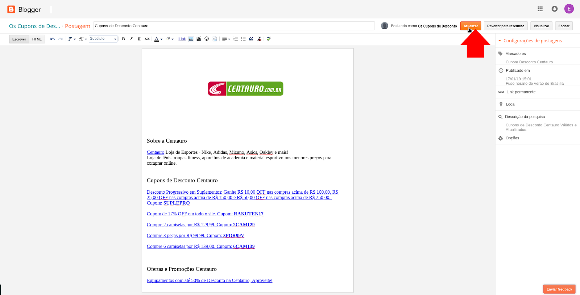Open the text background highlight color picker
Image resolution: width=580 pixels, height=295 pixels.
click(x=170, y=39)
